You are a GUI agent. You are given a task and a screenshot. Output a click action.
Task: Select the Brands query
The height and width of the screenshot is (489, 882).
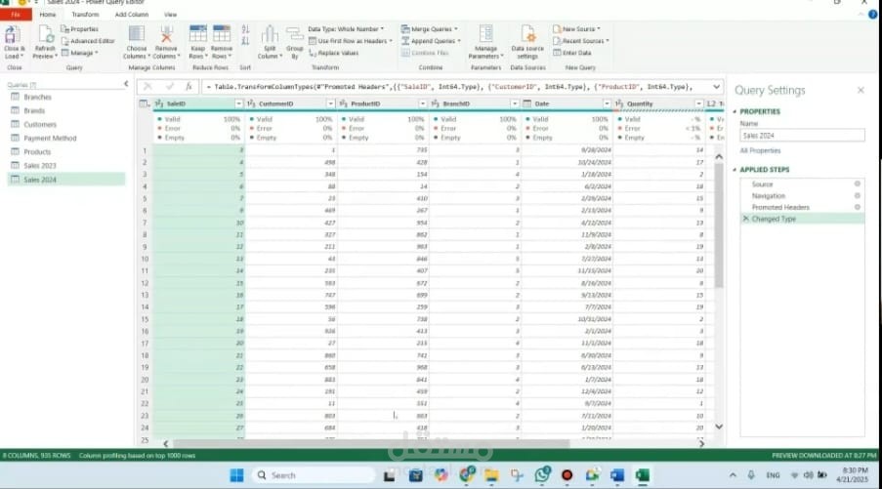66,110
